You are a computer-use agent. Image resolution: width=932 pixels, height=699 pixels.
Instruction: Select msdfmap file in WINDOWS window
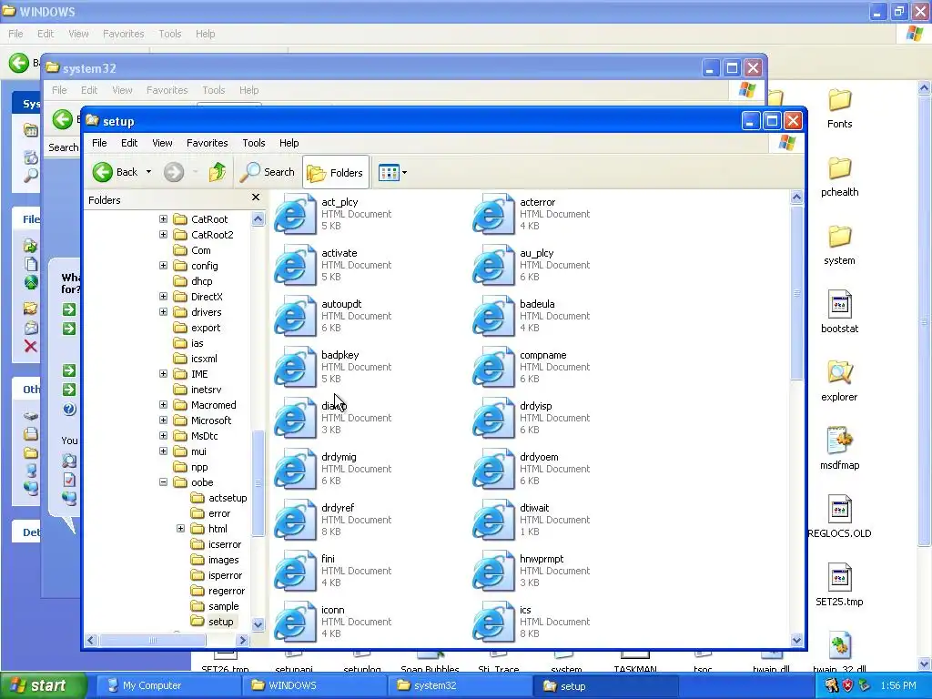(839, 450)
